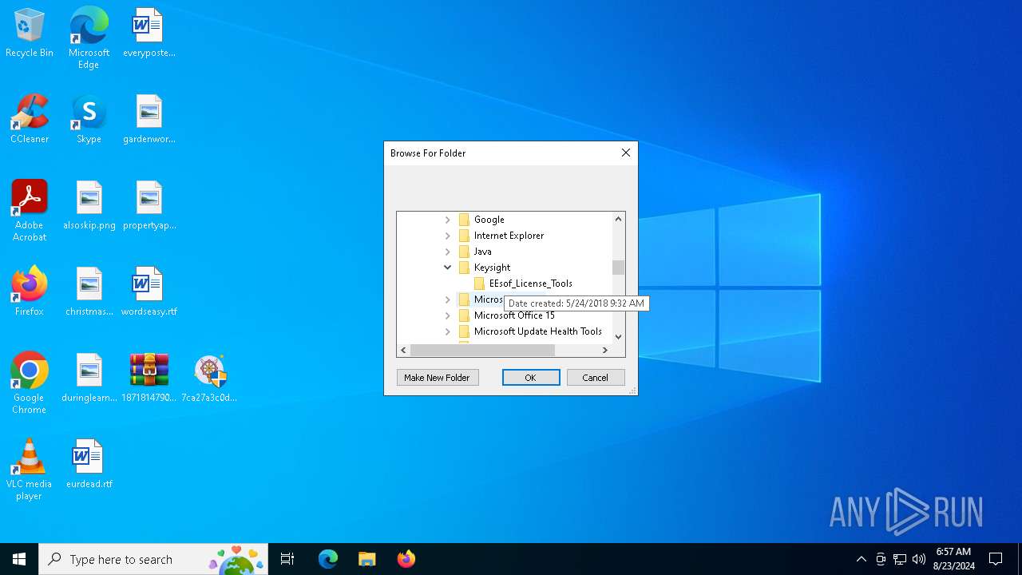Select the 1871814790 WinRAR archive icon

[x=149, y=379]
